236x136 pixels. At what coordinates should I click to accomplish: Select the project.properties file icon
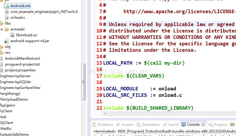pyautogui.click(x=1, y=70)
